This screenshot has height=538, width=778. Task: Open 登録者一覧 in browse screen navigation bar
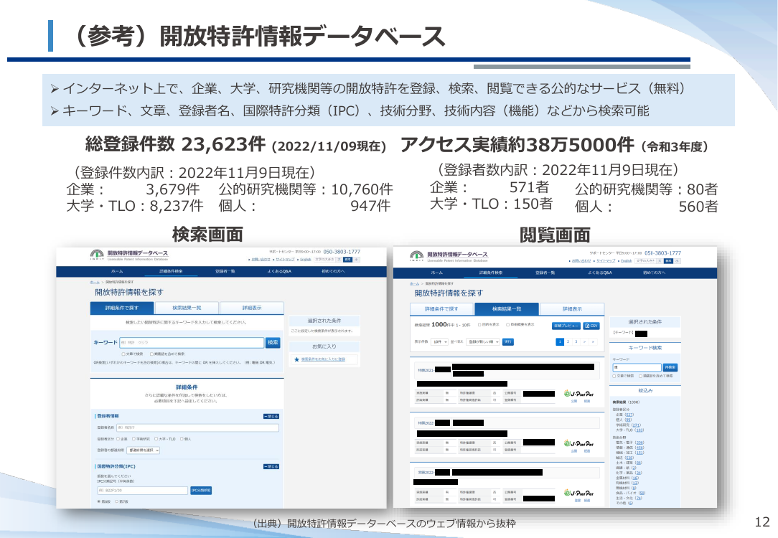pyautogui.click(x=545, y=273)
